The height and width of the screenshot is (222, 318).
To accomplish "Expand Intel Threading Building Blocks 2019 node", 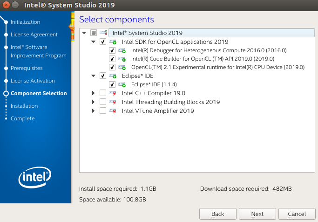I will tap(93, 102).
